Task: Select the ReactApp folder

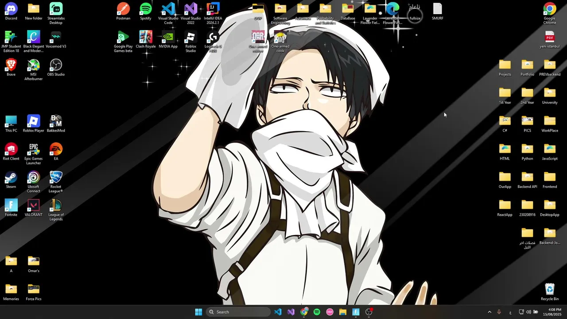Action: [505, 208]
